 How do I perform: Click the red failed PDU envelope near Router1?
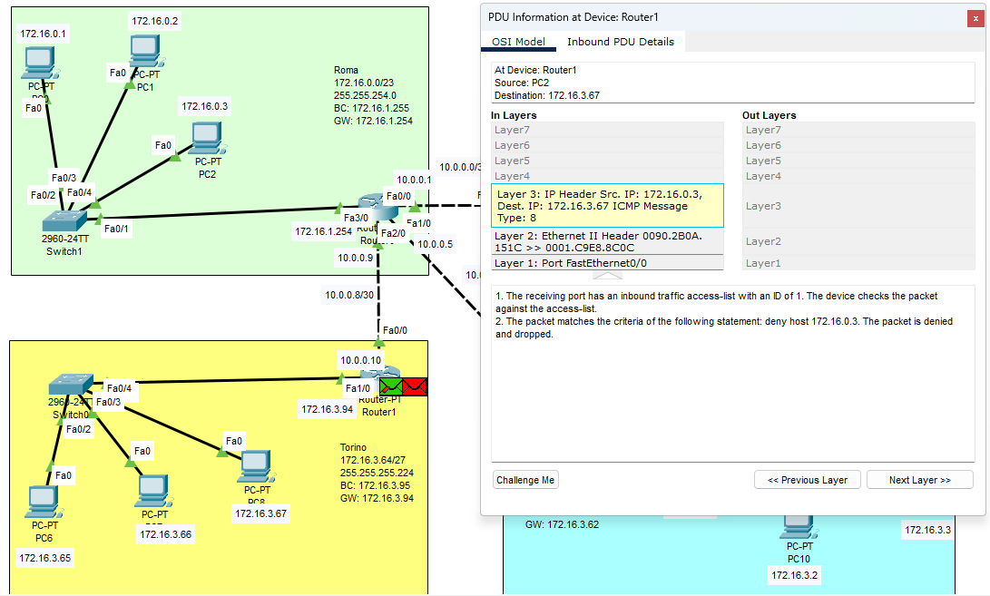(415, 386)
